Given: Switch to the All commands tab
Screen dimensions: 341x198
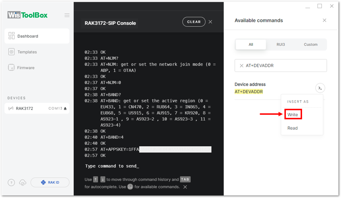Looking at the screenshot, I should (251, 44).
